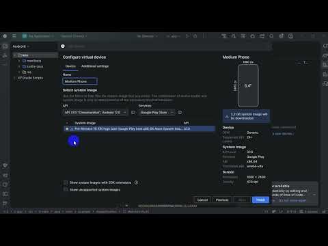Open the account profile icon

coord(290,36)
